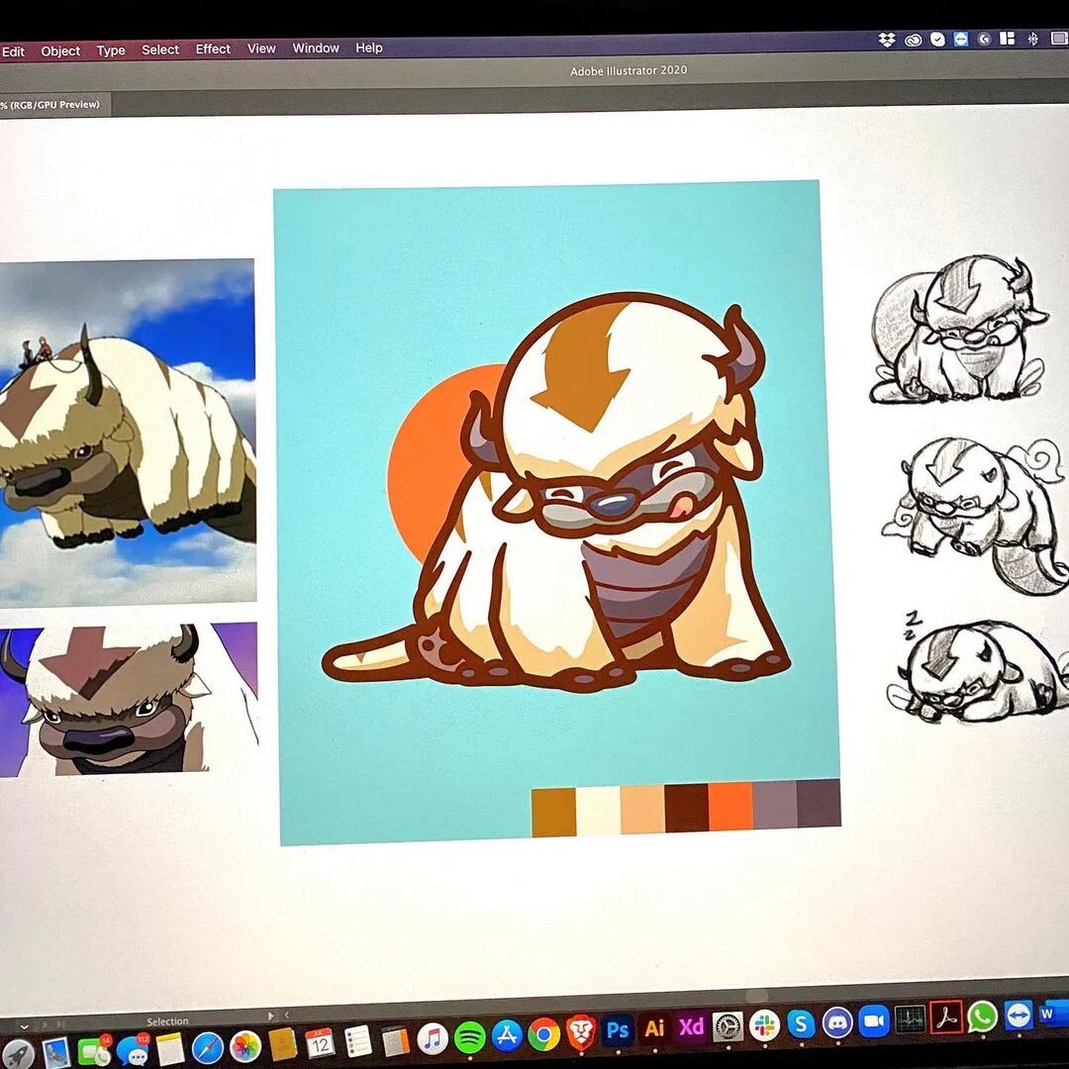1069x1069 pixels.
Task: Click the Logitech G menu bar icon
Action: pyautogui.click(x=984, y=39)
